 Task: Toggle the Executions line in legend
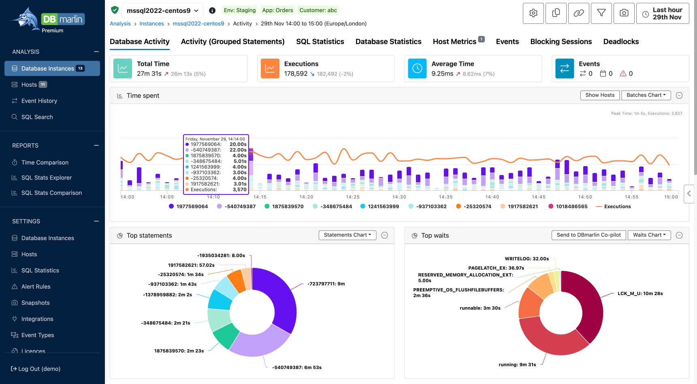pyautogui.click(x=613, y=207)
